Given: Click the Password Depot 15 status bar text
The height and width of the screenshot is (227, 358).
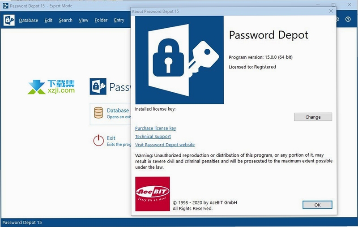Looking at the screenshot, I should click(x=22, y=223).
